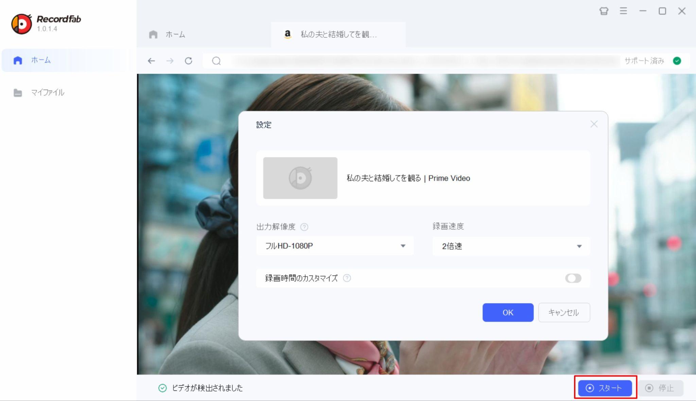Click the 録画速度 label
696x401 pixels.
[x=448, y=226]
